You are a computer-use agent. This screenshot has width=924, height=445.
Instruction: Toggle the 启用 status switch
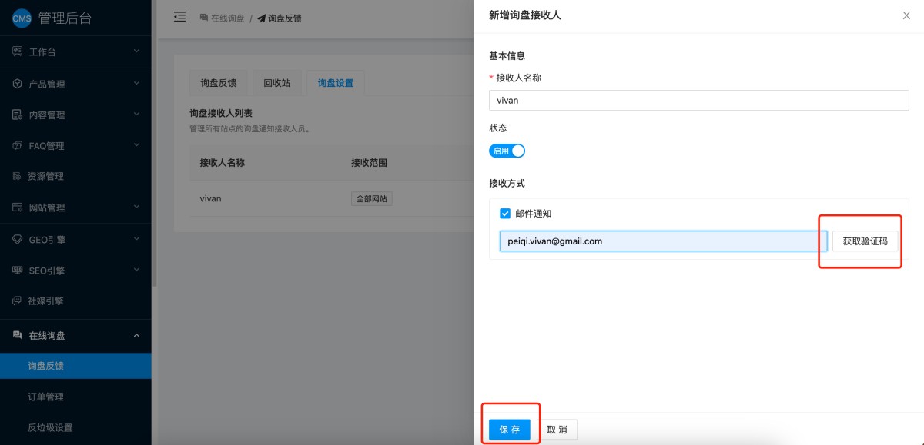[x=507, y=151]
